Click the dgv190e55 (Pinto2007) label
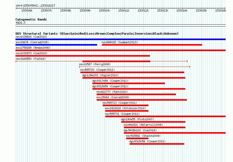This screenshot has width=233, height=162. coord(137,119)
